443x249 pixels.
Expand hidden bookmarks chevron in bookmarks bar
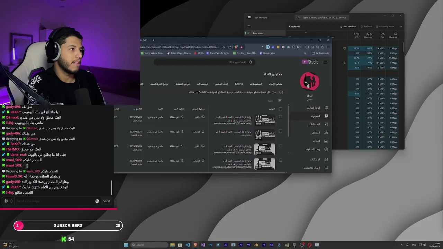(x=305, y=53)
